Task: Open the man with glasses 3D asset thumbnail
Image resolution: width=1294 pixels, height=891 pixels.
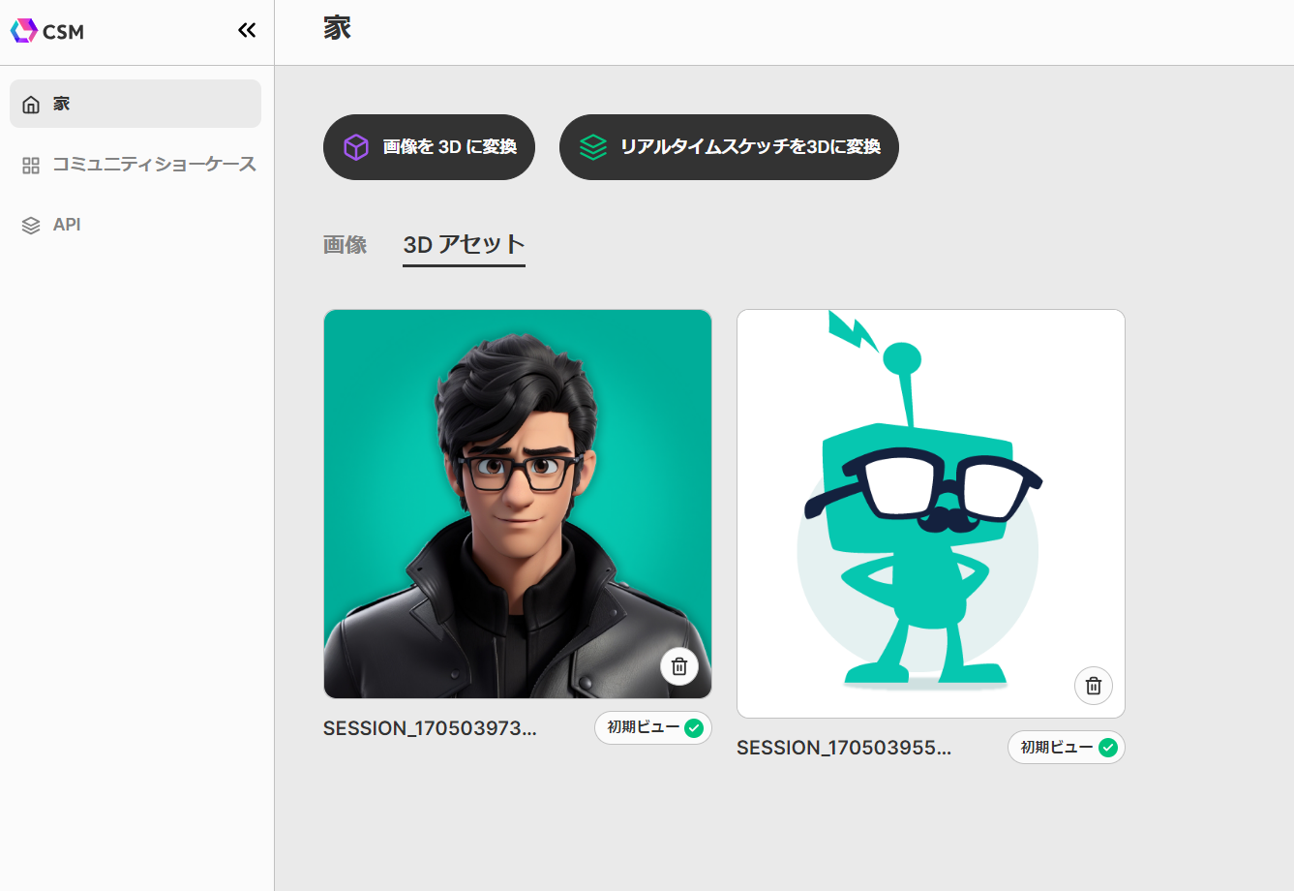Action: (x=517, y=484)
